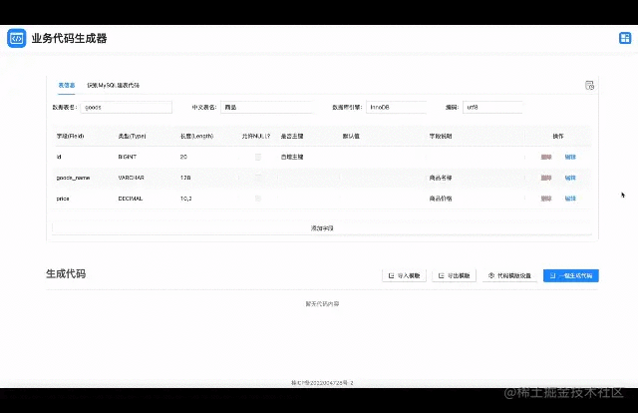Click the ICP record link in the footer
The width and height of the screenshot is (638, 413).
[322, 383]
